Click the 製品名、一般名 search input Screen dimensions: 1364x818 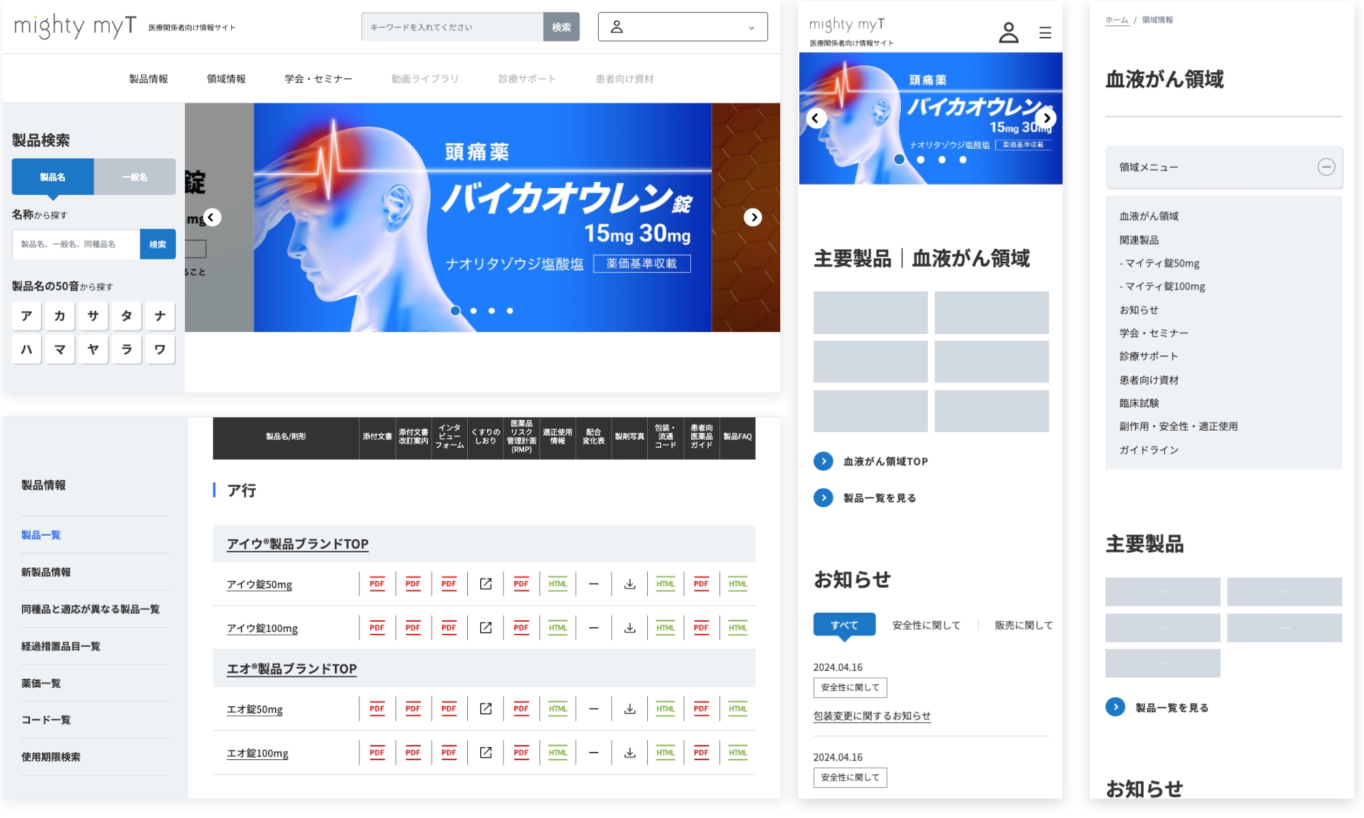(76, 244)
